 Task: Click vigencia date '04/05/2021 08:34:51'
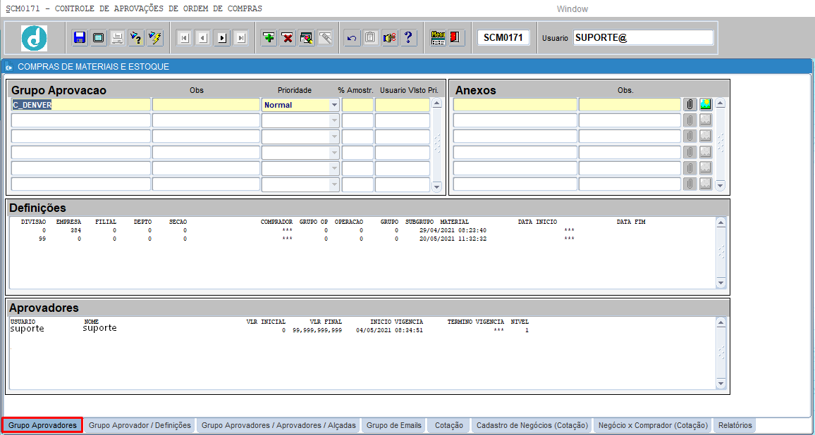click(x=390, y=330)
